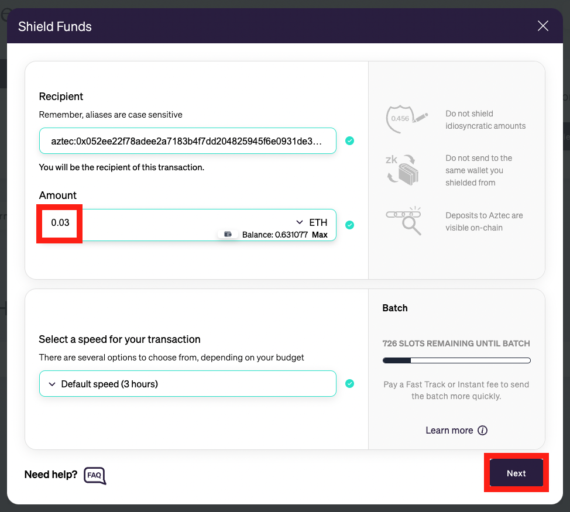This screenshot has width=570, height=512.
Task: Open the ETH asset dropdown
Action: (312, 222)
